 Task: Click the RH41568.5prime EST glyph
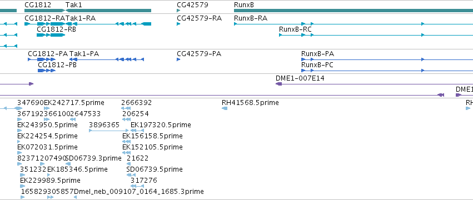225,108
